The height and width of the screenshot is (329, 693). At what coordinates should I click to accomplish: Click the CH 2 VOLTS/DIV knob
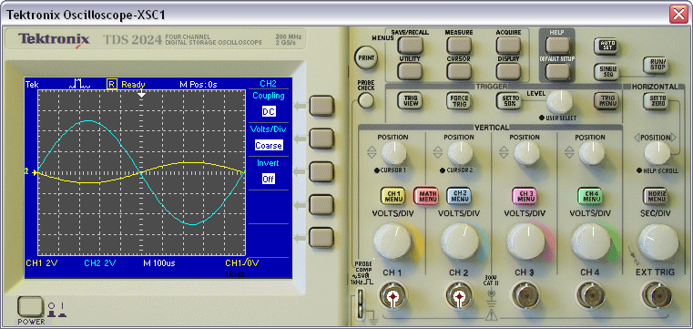(460, 242)
